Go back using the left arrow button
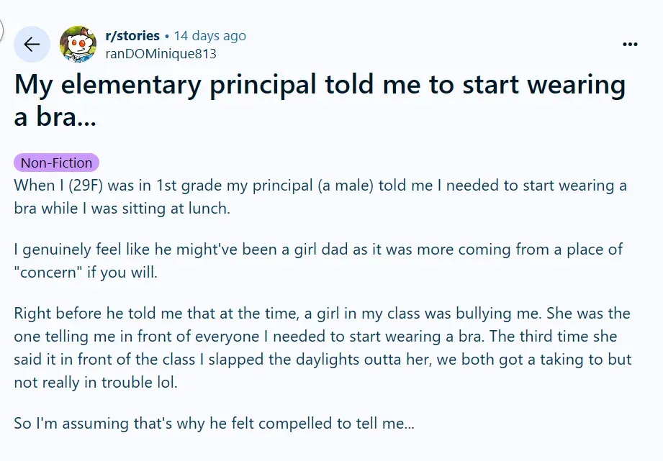 (x=32, y=44)
